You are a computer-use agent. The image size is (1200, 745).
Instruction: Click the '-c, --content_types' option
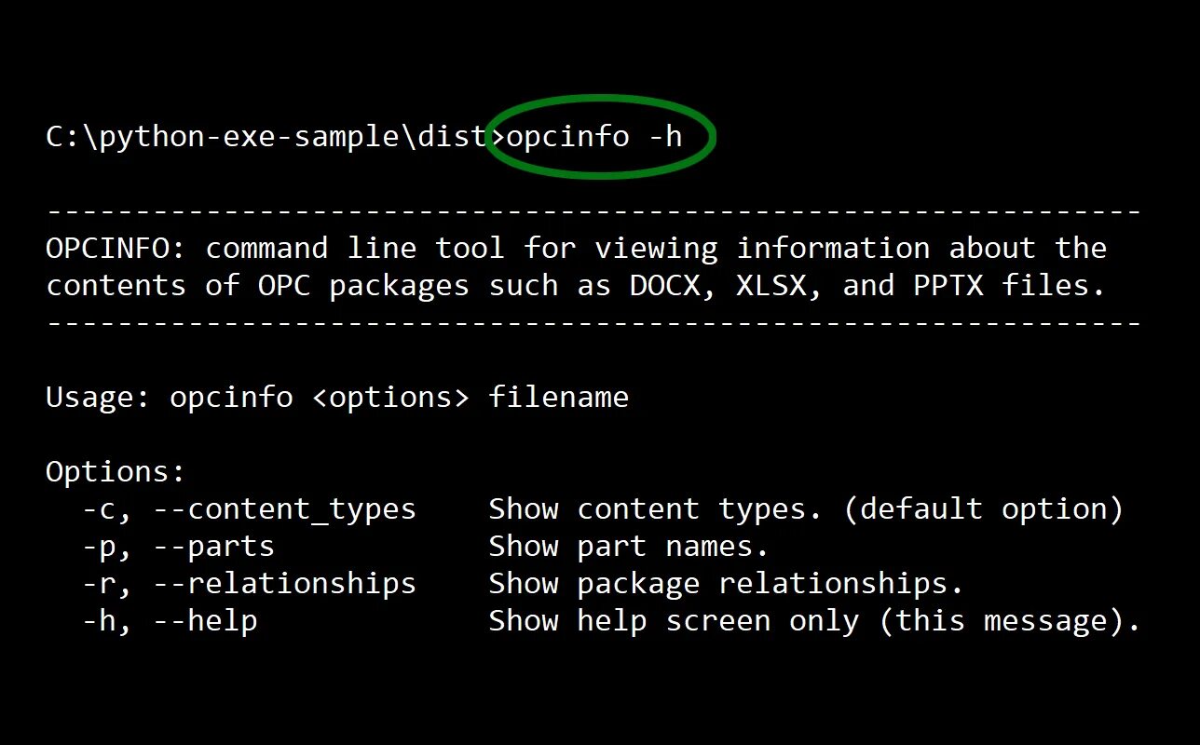[x=249, y=509]
